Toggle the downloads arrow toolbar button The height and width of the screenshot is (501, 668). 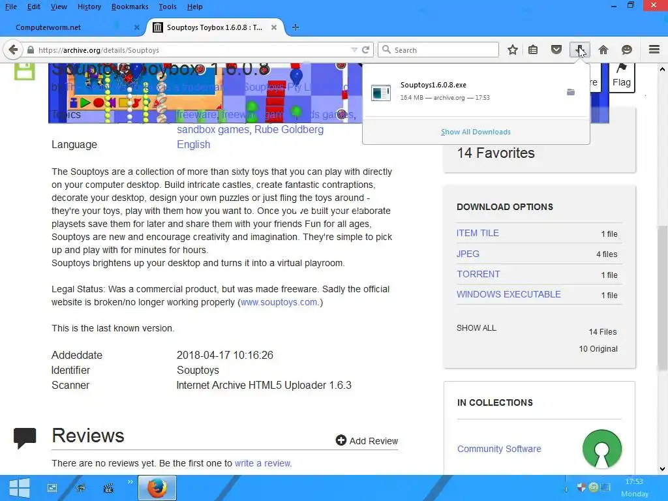(x=580, y=50)
